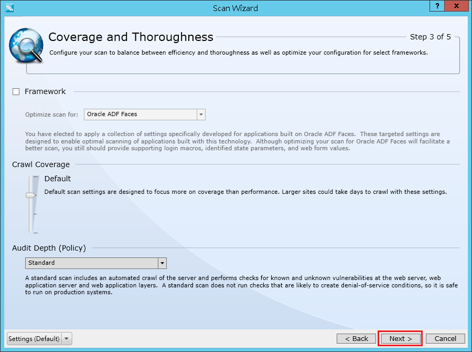Expand the Settings (Default) dropdown arrow
The width and height of the screenshot is (472, 352).
point(67,339)
